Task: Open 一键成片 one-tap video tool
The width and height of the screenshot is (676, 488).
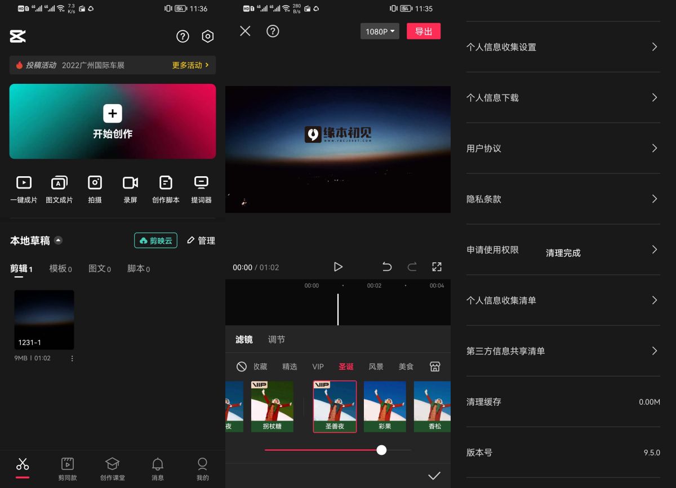Action: point(24,190)
